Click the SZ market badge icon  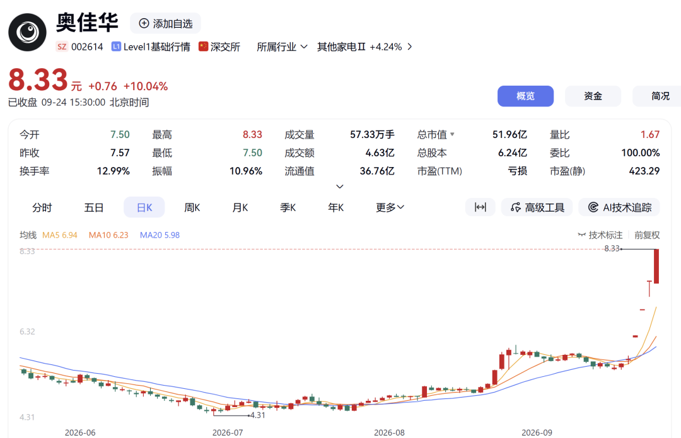coord(62,47)
